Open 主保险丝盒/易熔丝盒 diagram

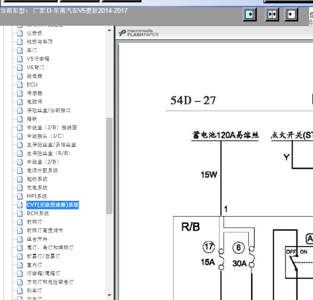tap(51, 145)
